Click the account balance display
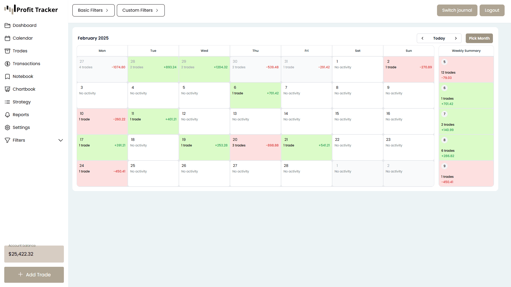 pos(34,254)
